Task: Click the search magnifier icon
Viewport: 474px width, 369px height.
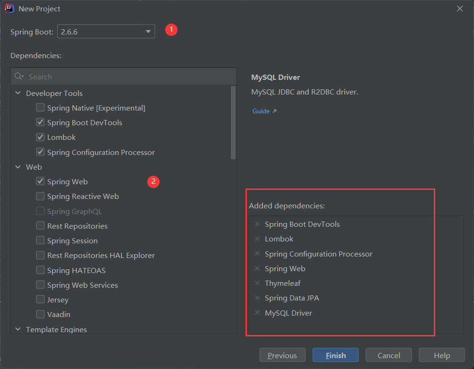Action: point(19,77)
